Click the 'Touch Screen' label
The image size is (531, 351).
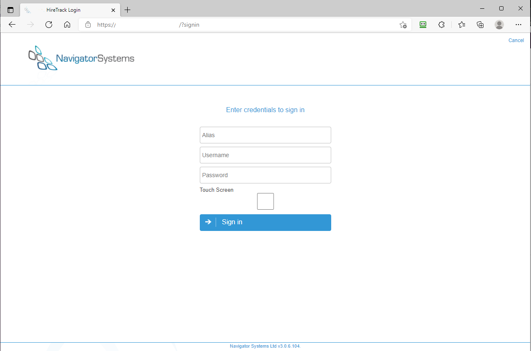(x=216, y=190)
